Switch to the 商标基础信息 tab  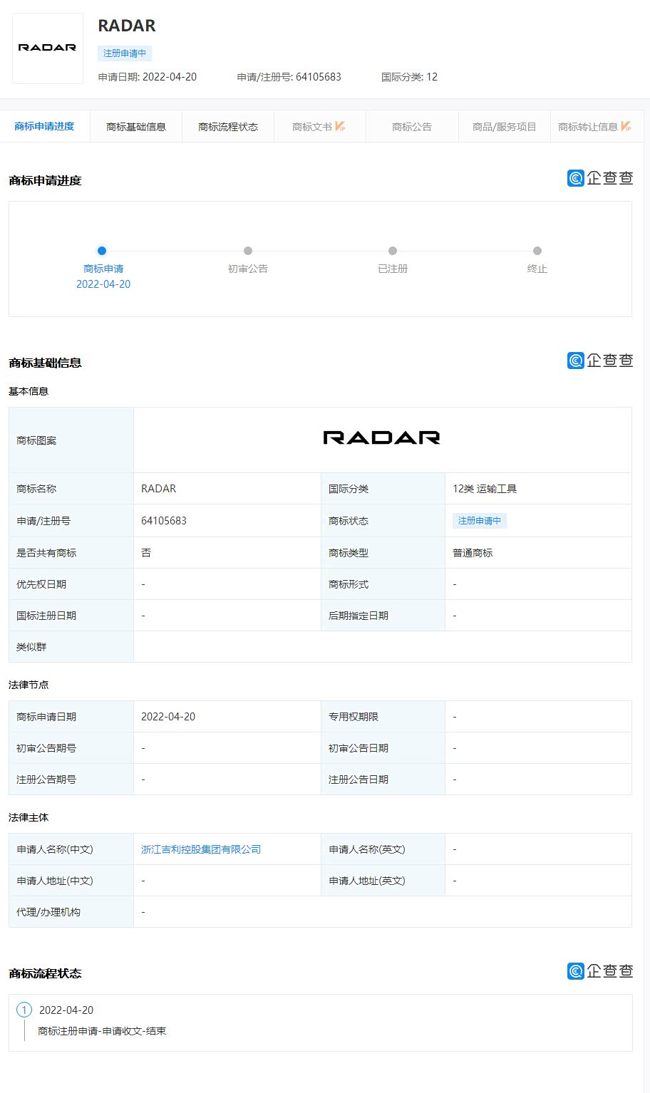point(135,127)
